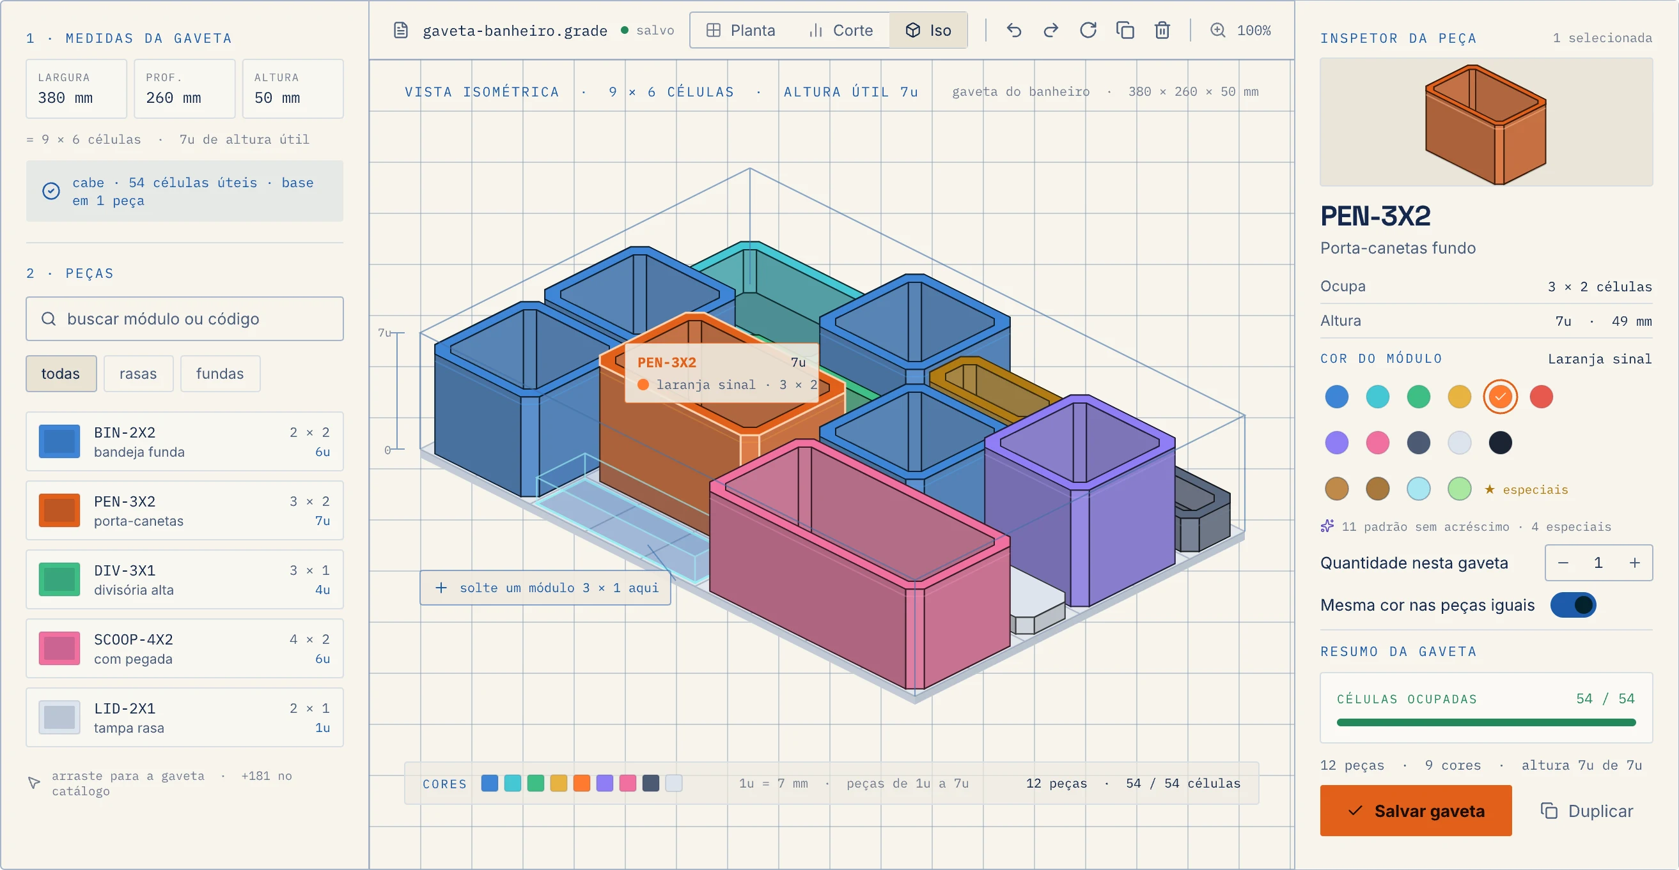Click the copy/duplicate toolbar icon
Image resolution: width=1679 pixels, height=870 pixels.
1125,31
